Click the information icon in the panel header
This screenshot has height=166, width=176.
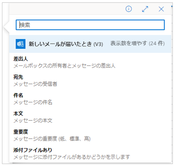click(128, 9)
